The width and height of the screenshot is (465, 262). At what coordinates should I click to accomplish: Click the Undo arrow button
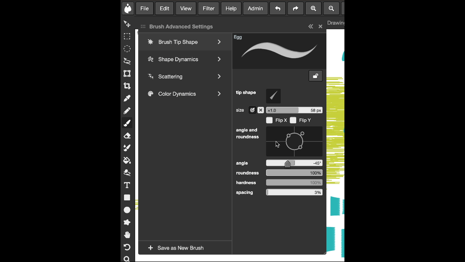point(278,9)
